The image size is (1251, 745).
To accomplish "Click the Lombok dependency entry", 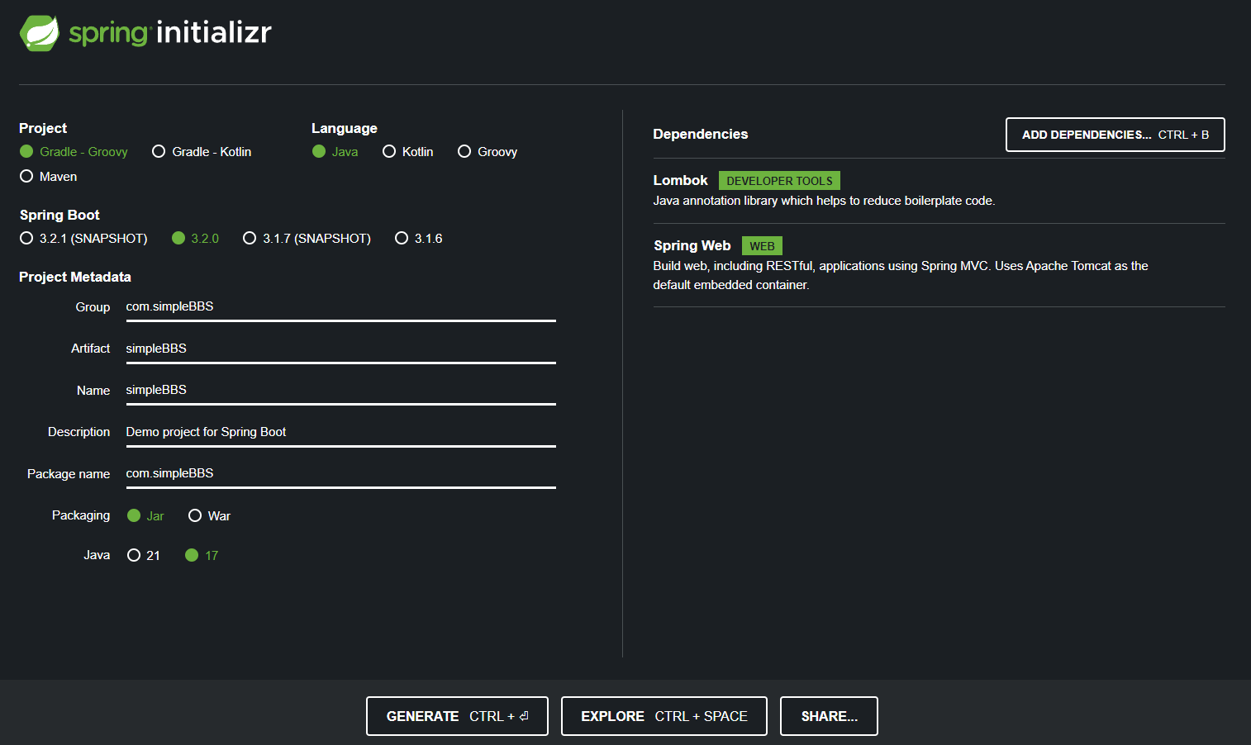I will (x=939, y=191).
